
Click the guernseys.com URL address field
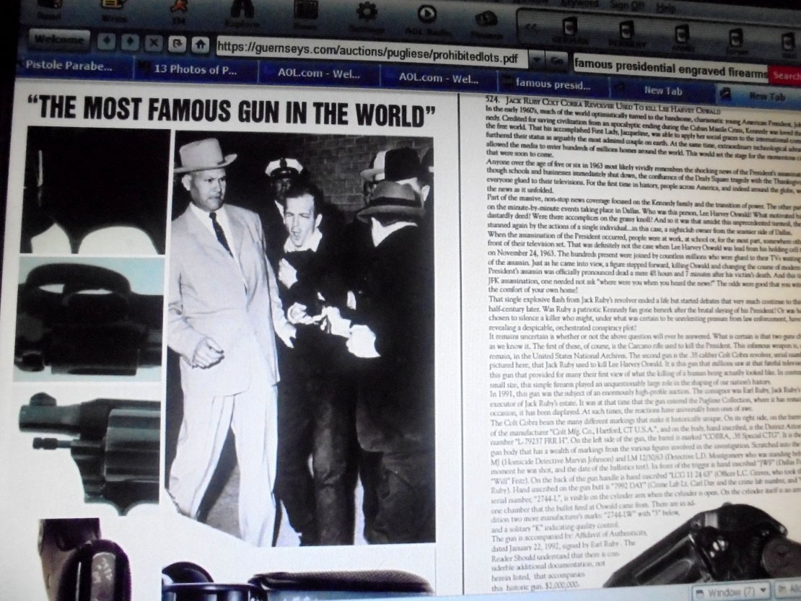[x=371, y=52]
